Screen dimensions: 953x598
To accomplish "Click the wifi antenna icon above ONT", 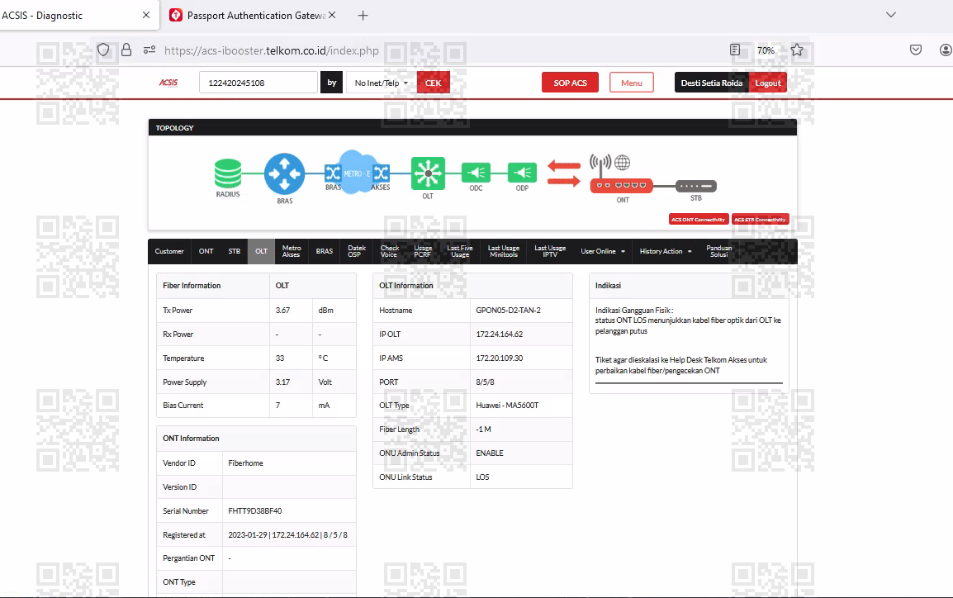I will tap(600, 164).
